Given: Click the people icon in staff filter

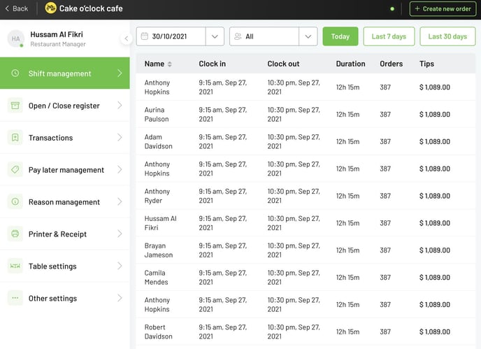Looking at the screenshot, I should 238,36.
